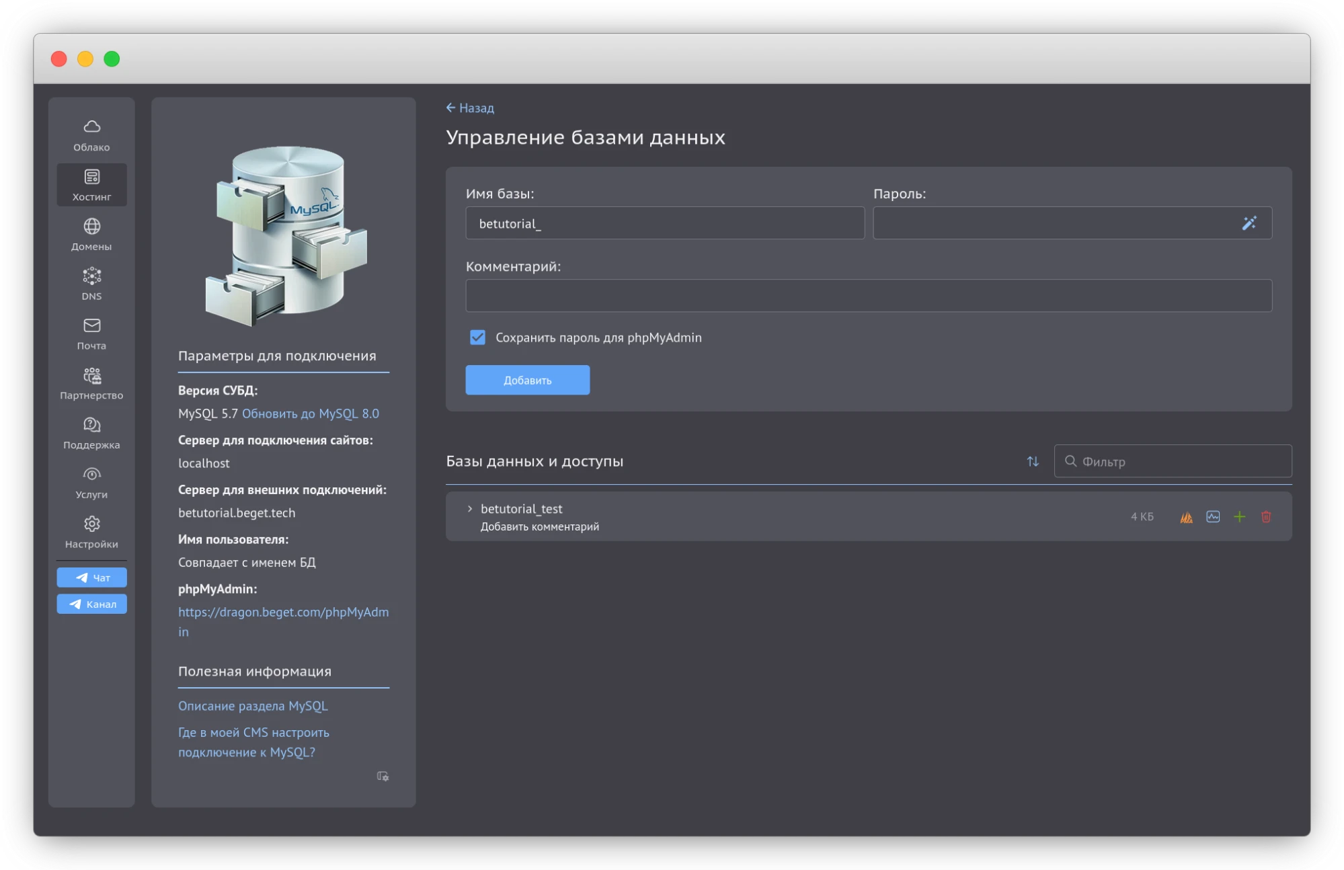Open Почта section in sidebar
Viewport: 1344px width, 870px height.
tap(91, 333)
